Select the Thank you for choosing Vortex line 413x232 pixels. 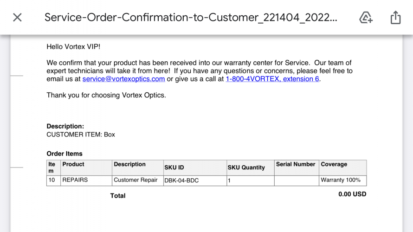(x=106, y=95)
